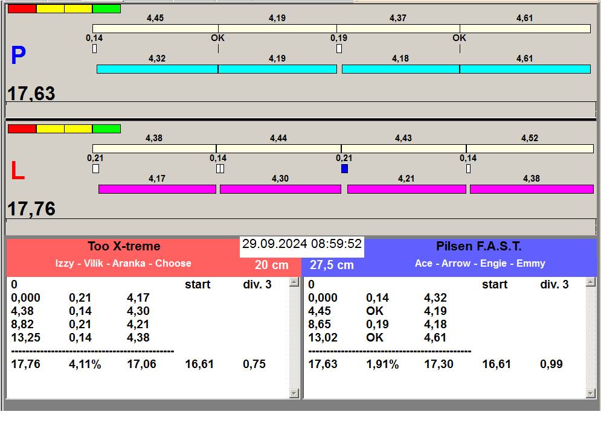Image resolution: width=601 pixels, height=432 pixels.
Task: Click the green start light in lane L
Action: pyautogui.click(x=106, y=129)
